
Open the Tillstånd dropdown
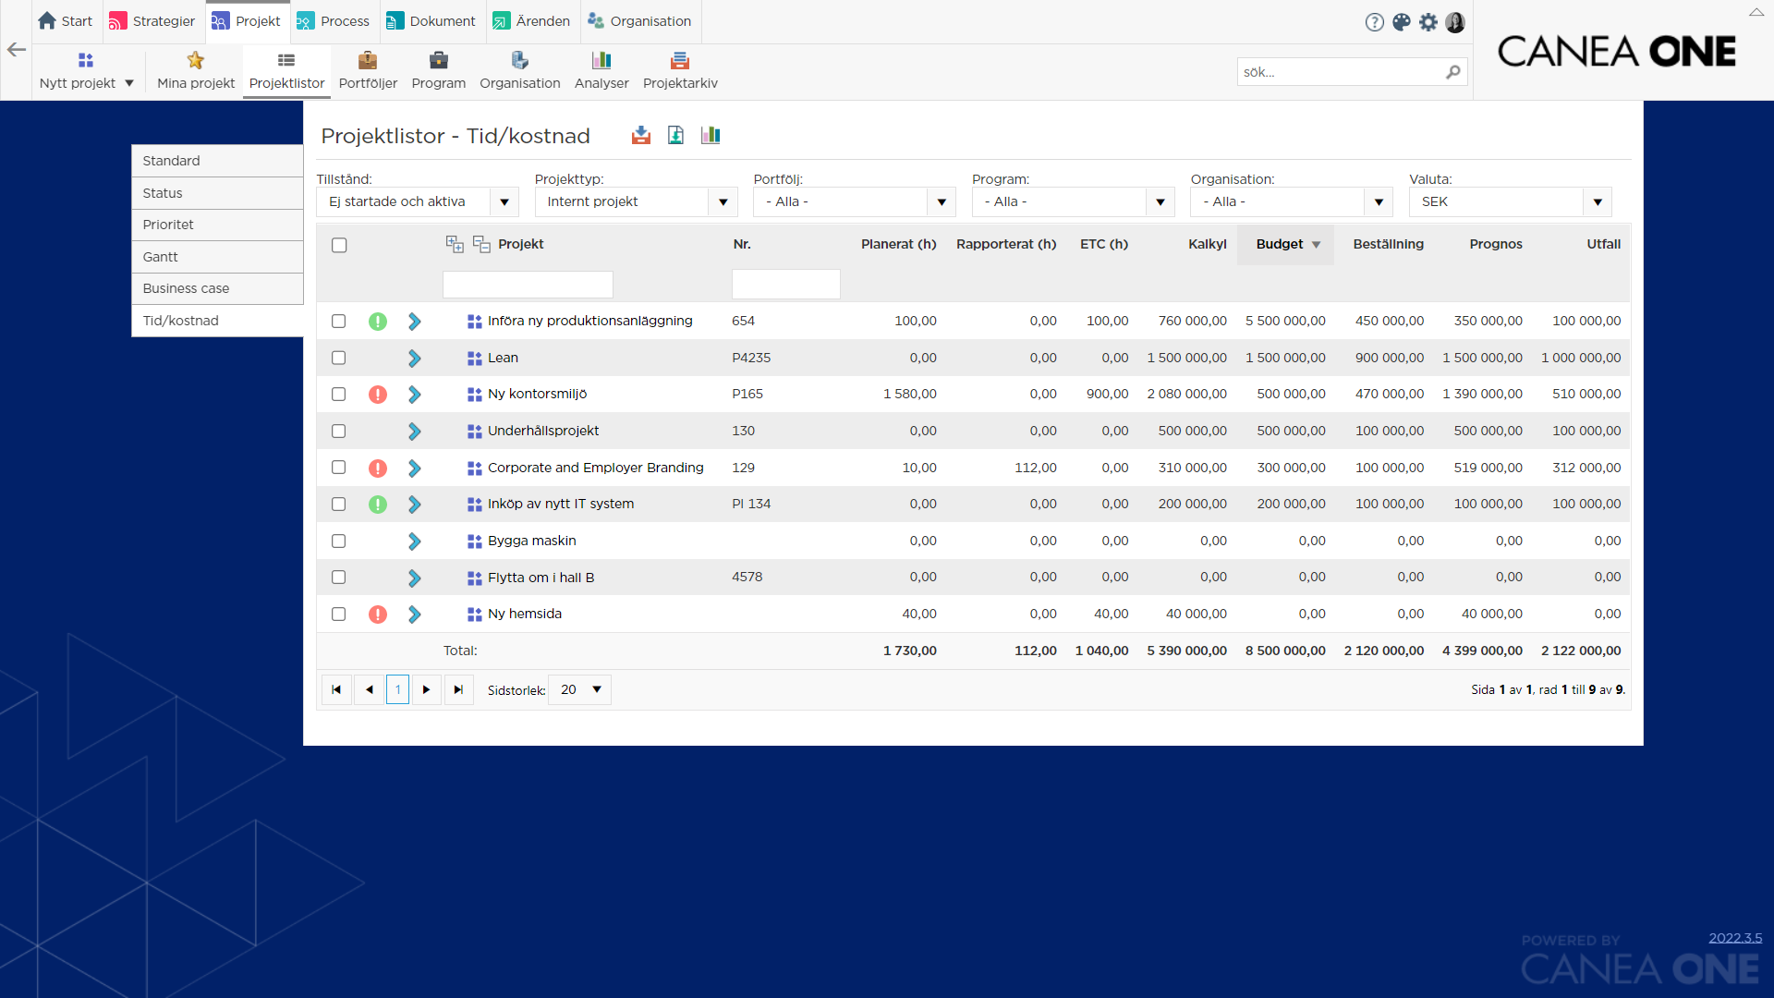[x=418, y=201]
